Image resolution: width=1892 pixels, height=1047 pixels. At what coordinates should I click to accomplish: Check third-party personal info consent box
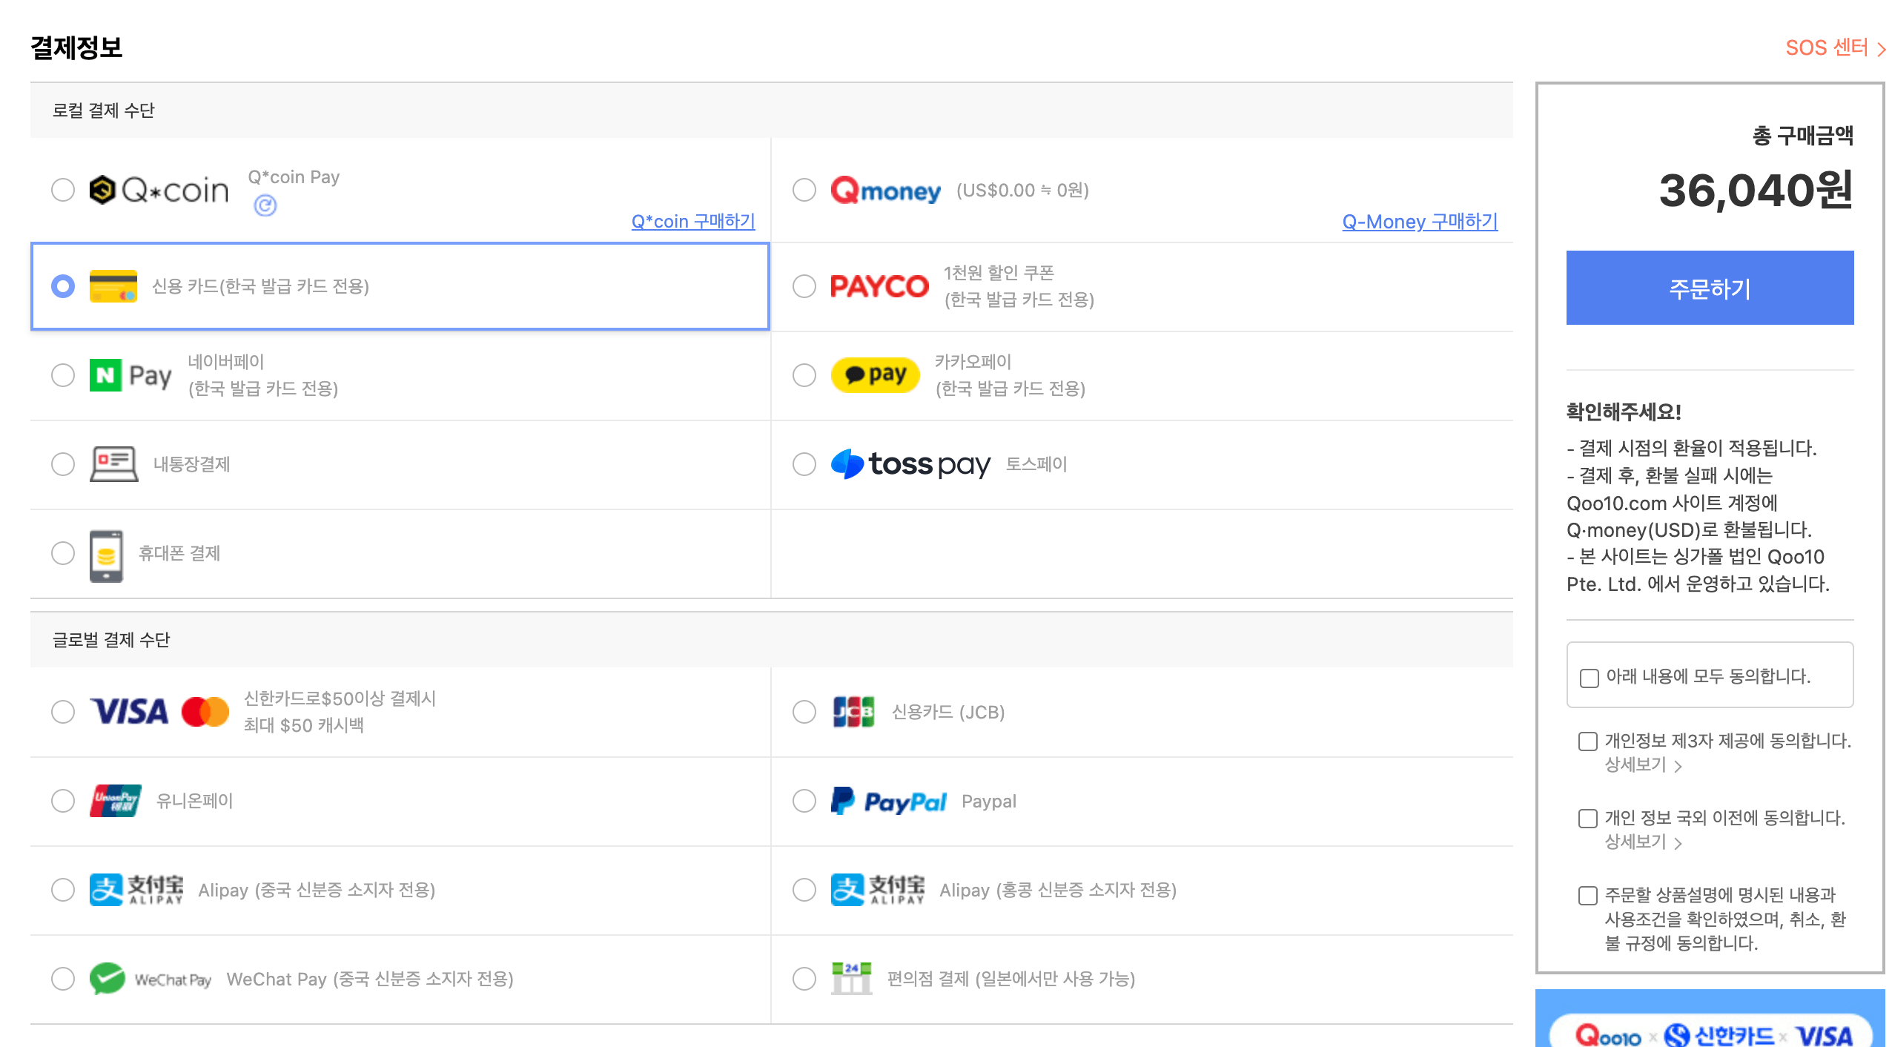pyautogui.click(x=1587, y=742)
